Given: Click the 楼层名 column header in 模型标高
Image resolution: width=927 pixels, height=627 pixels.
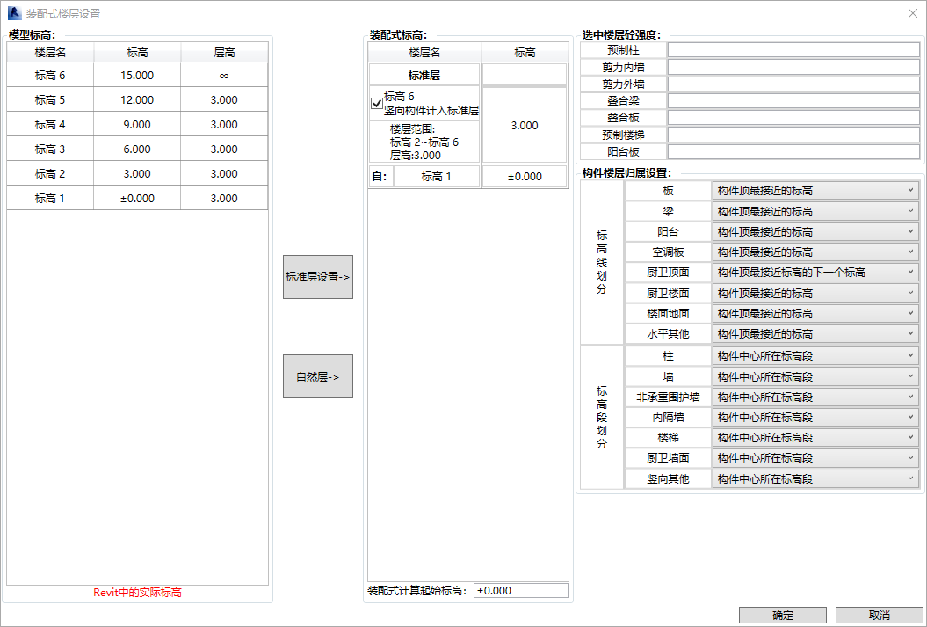Looking at the screenshot, I should point(50,53).
